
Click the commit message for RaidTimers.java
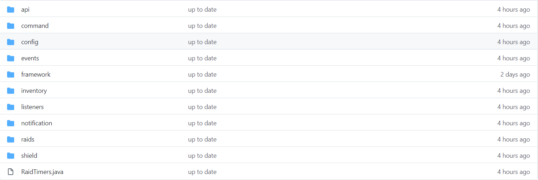click(202, 172)
